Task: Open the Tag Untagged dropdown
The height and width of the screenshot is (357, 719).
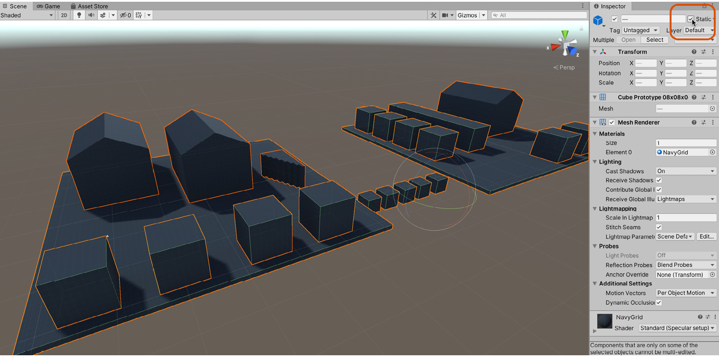Action: coord(640,30)
